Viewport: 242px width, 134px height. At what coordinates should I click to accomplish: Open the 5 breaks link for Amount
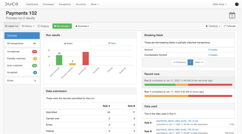[213, 50]
